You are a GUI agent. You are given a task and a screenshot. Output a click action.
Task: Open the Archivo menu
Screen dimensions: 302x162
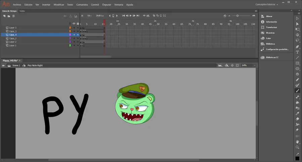coord(17,5)
